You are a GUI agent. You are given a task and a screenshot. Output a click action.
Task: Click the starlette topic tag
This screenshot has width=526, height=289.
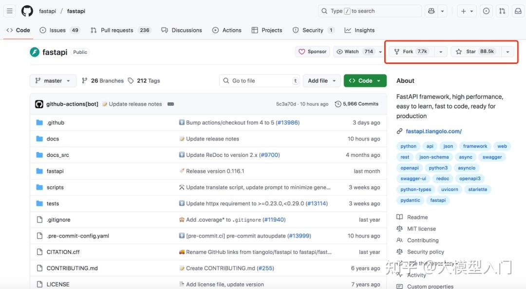[478, 189]
